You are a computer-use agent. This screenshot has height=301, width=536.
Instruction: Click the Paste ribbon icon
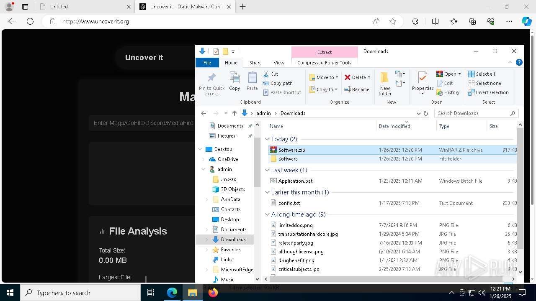tap(252, 81)
